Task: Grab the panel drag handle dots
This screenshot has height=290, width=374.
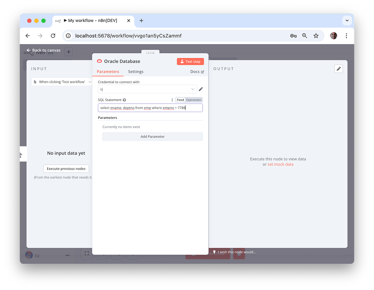Action: [150, 53]
